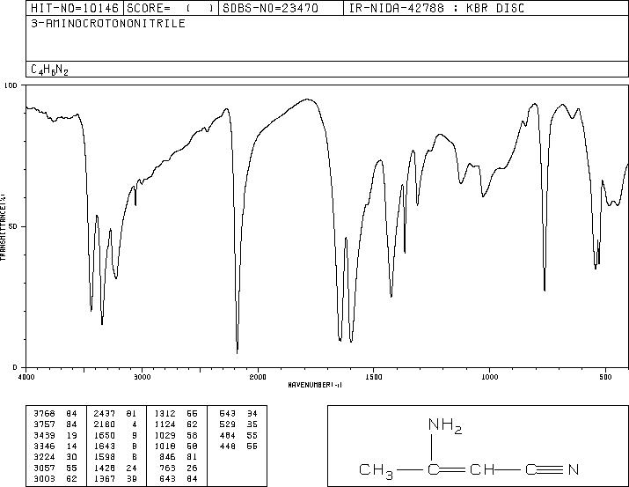The image size is (629, 487).
Task: Click the peak table entry 3757
Action: click(44, 424)
